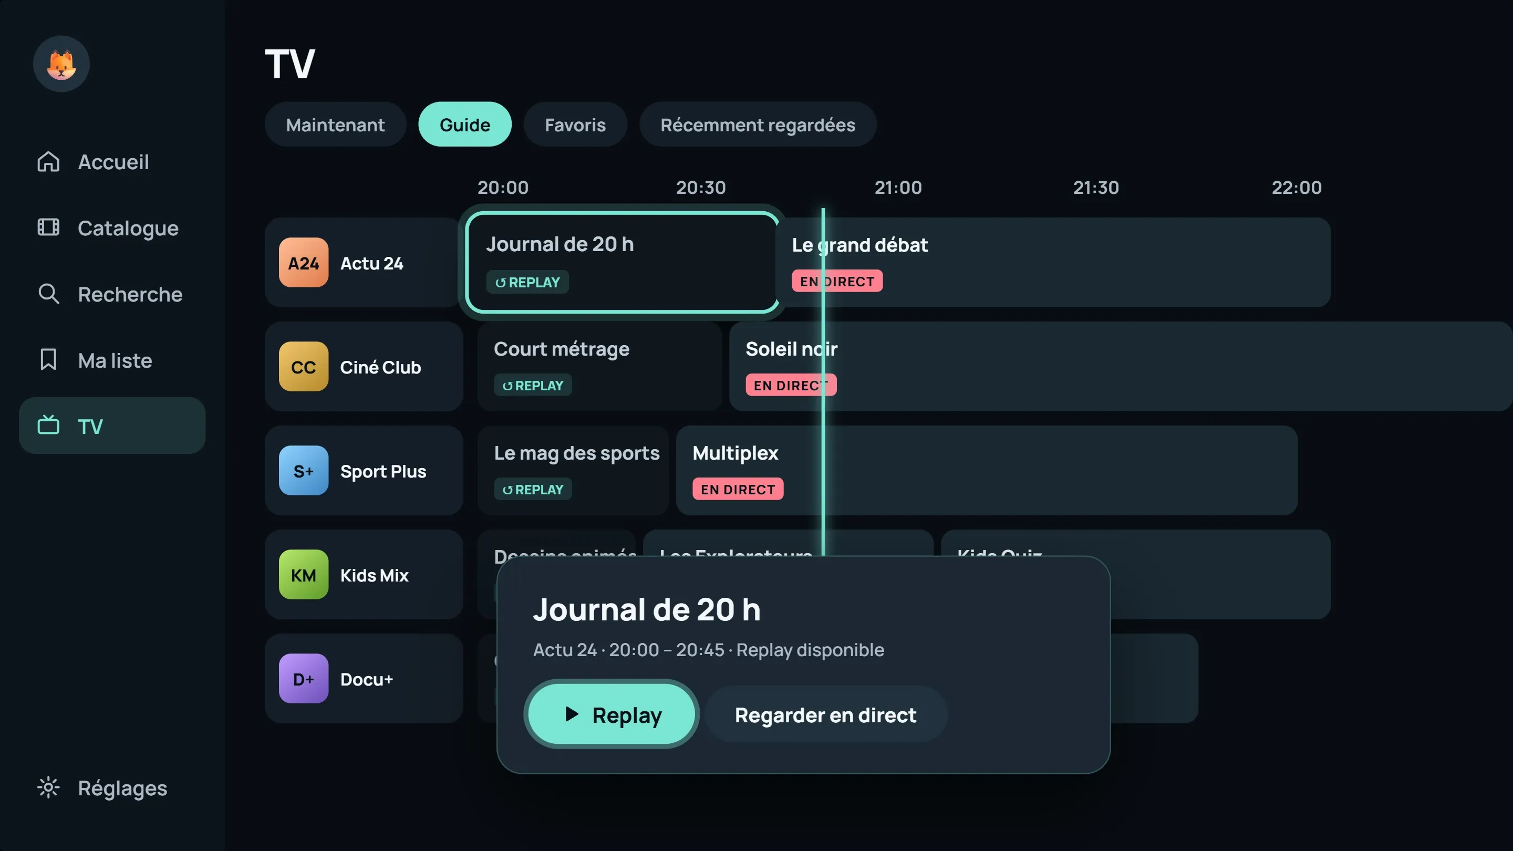
Task: Click EN DIRECT badge on Multiplex
Action: tap(738, 489)
